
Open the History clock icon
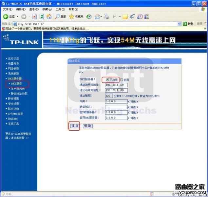pyautogui.click(x=89, y=17)
